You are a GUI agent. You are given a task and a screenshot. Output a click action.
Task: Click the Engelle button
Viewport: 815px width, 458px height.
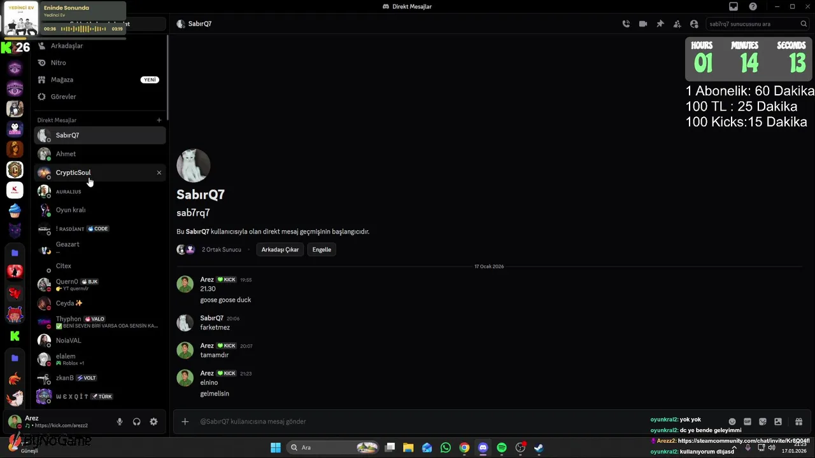[x=322, y=249]
